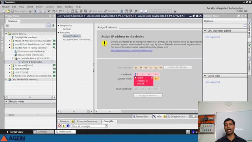252x142 pixels.
Task: Collapse the CPU operator panel section
Action: click(x=205, y=31)
